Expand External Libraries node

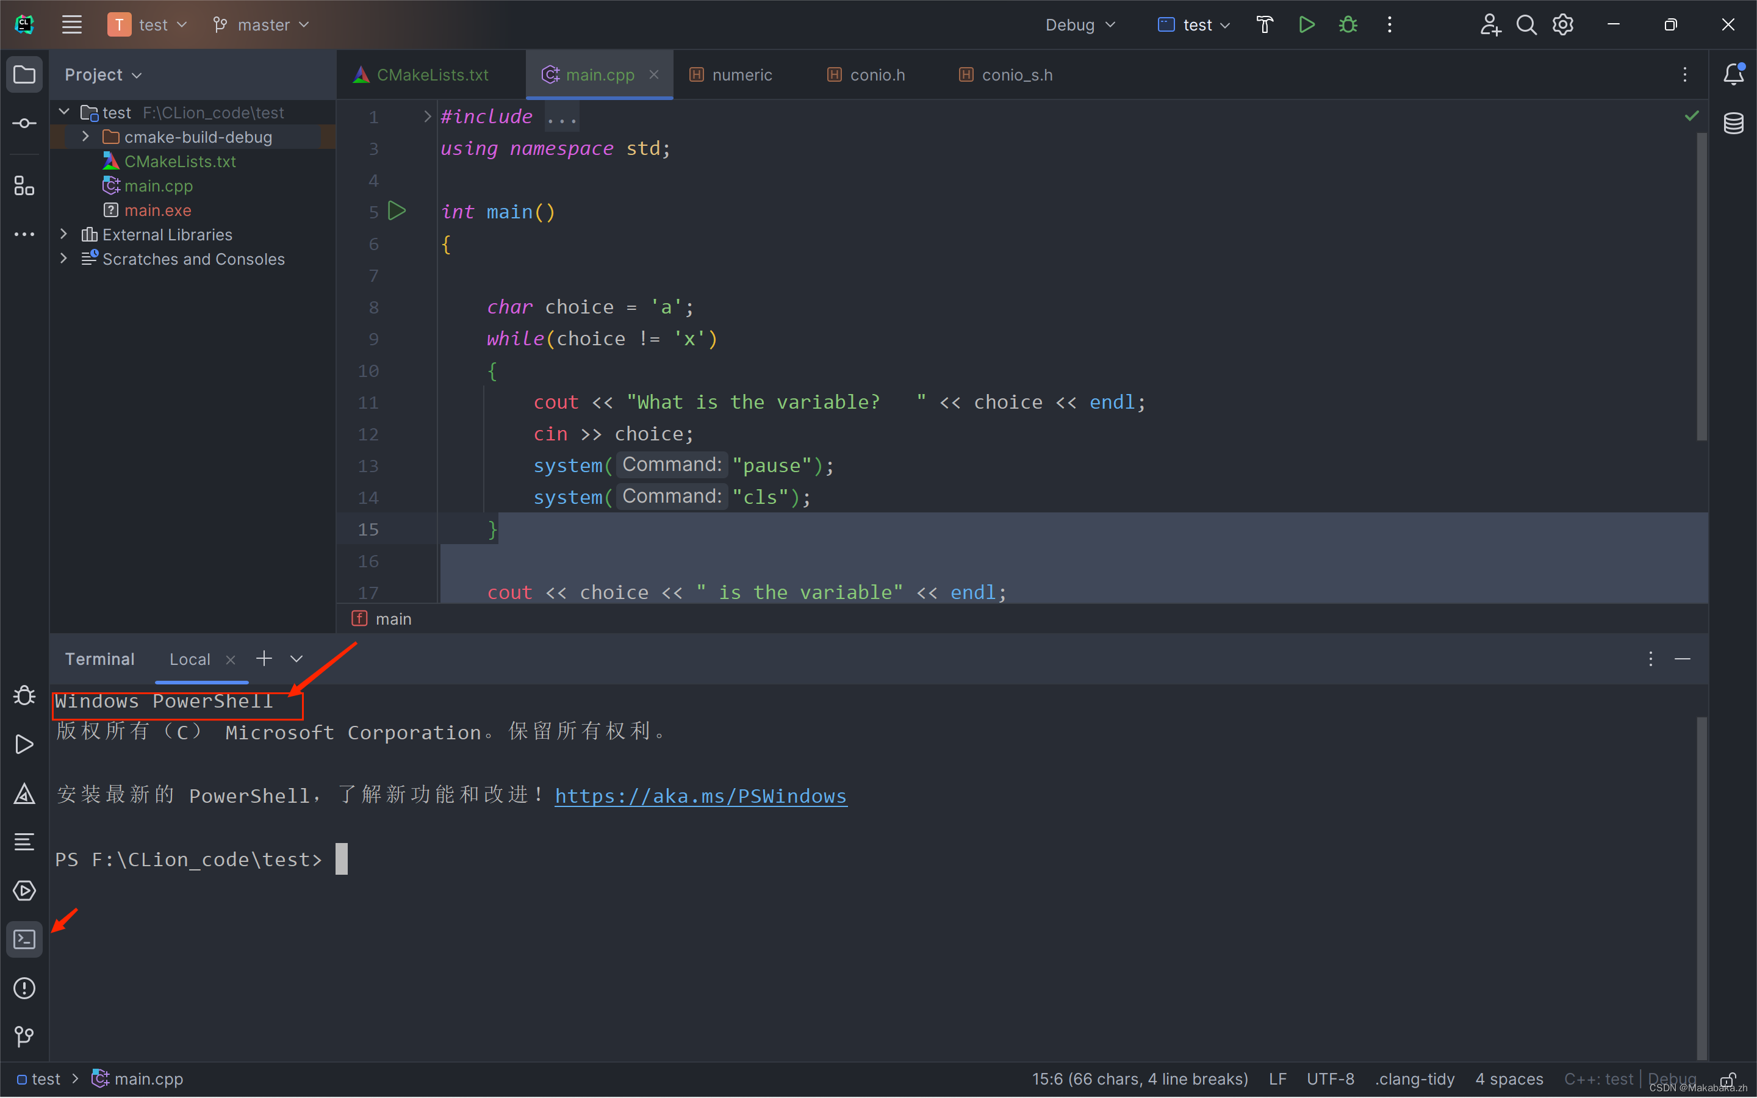[x=64, y=234]
